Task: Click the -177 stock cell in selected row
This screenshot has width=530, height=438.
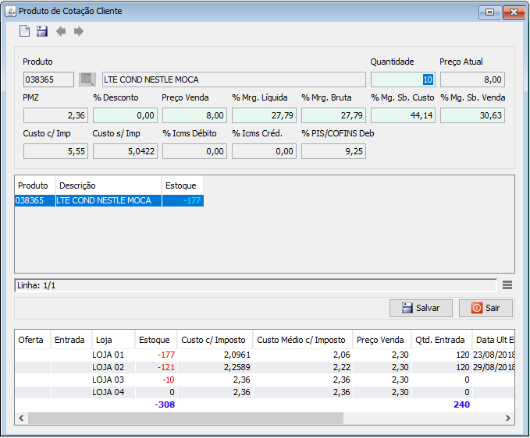Action: [x=183, y=200]
